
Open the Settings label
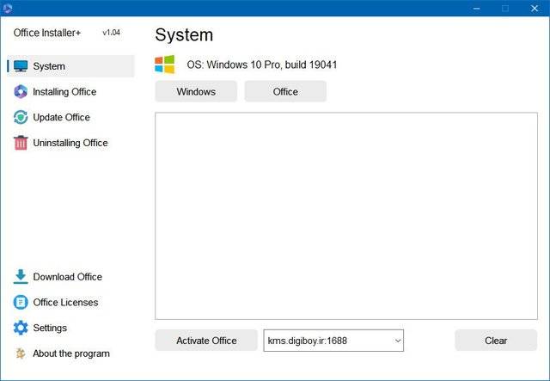pos(50,328)
